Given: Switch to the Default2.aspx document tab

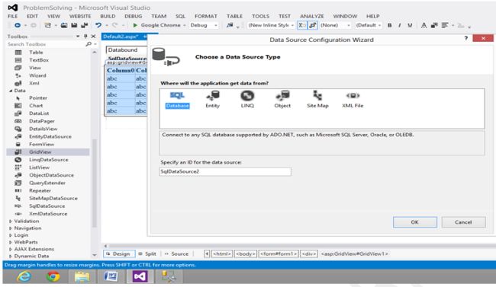Looking at the screenshot, I should tap(121, 37).
